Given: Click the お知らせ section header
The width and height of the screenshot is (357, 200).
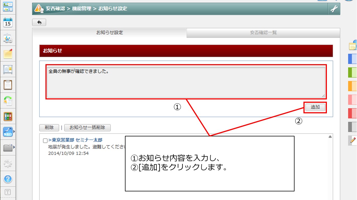Looking at the screenshot, I should [186, 51].
